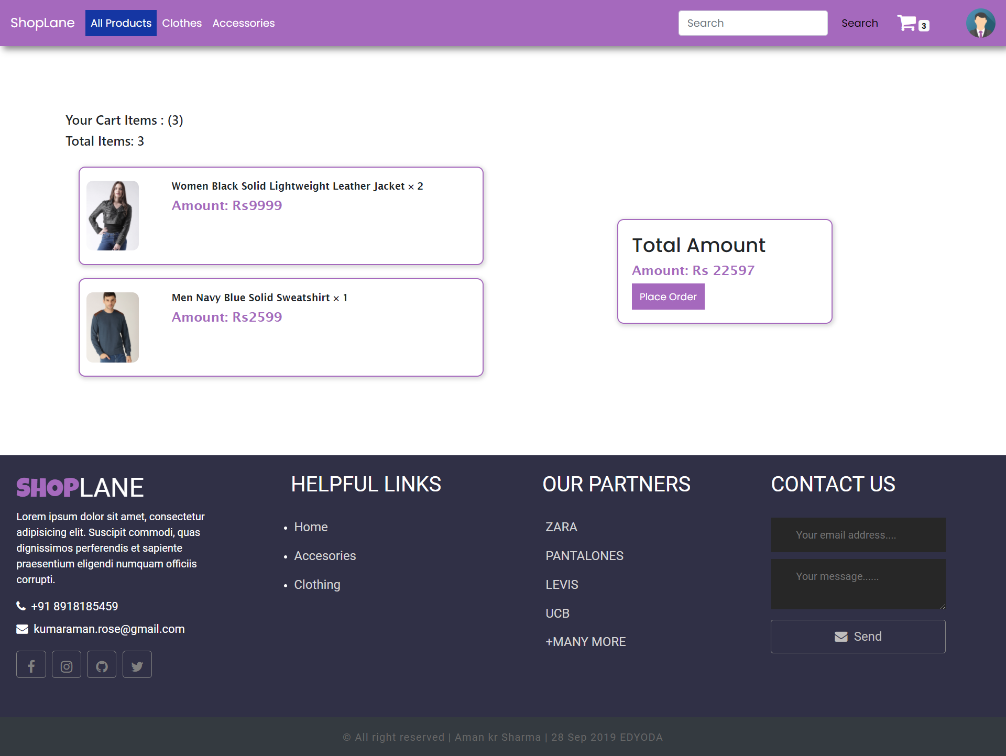Open the Leather Jacket product thumbnail

(x=113, y=215)
